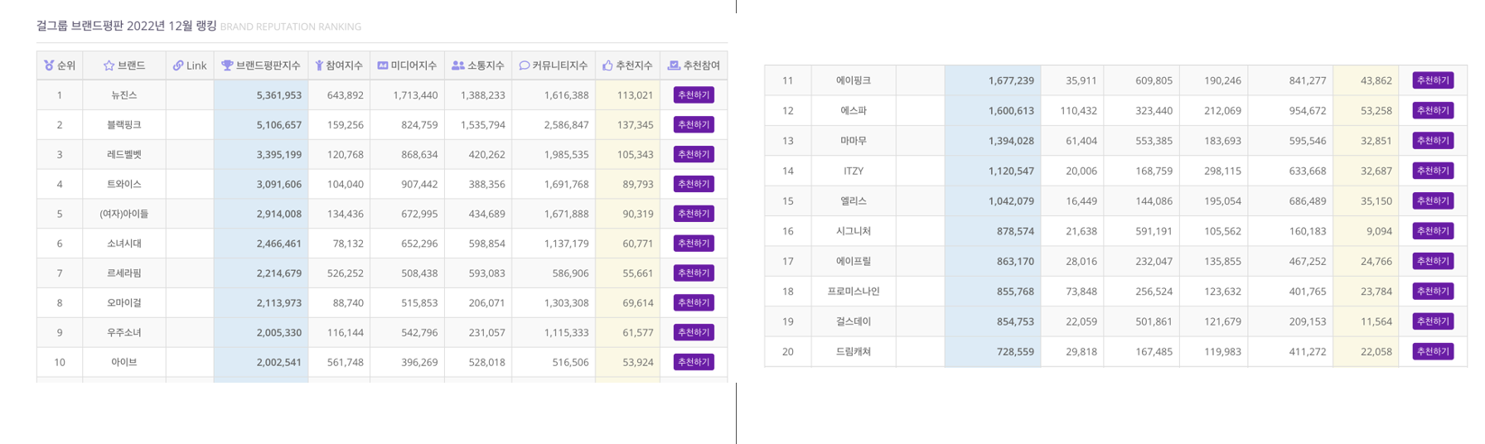This screenshot has width=1485, height=444.
Task: Recommend 아이브 with 추천하기 button
Action: (x=694, y=362)
